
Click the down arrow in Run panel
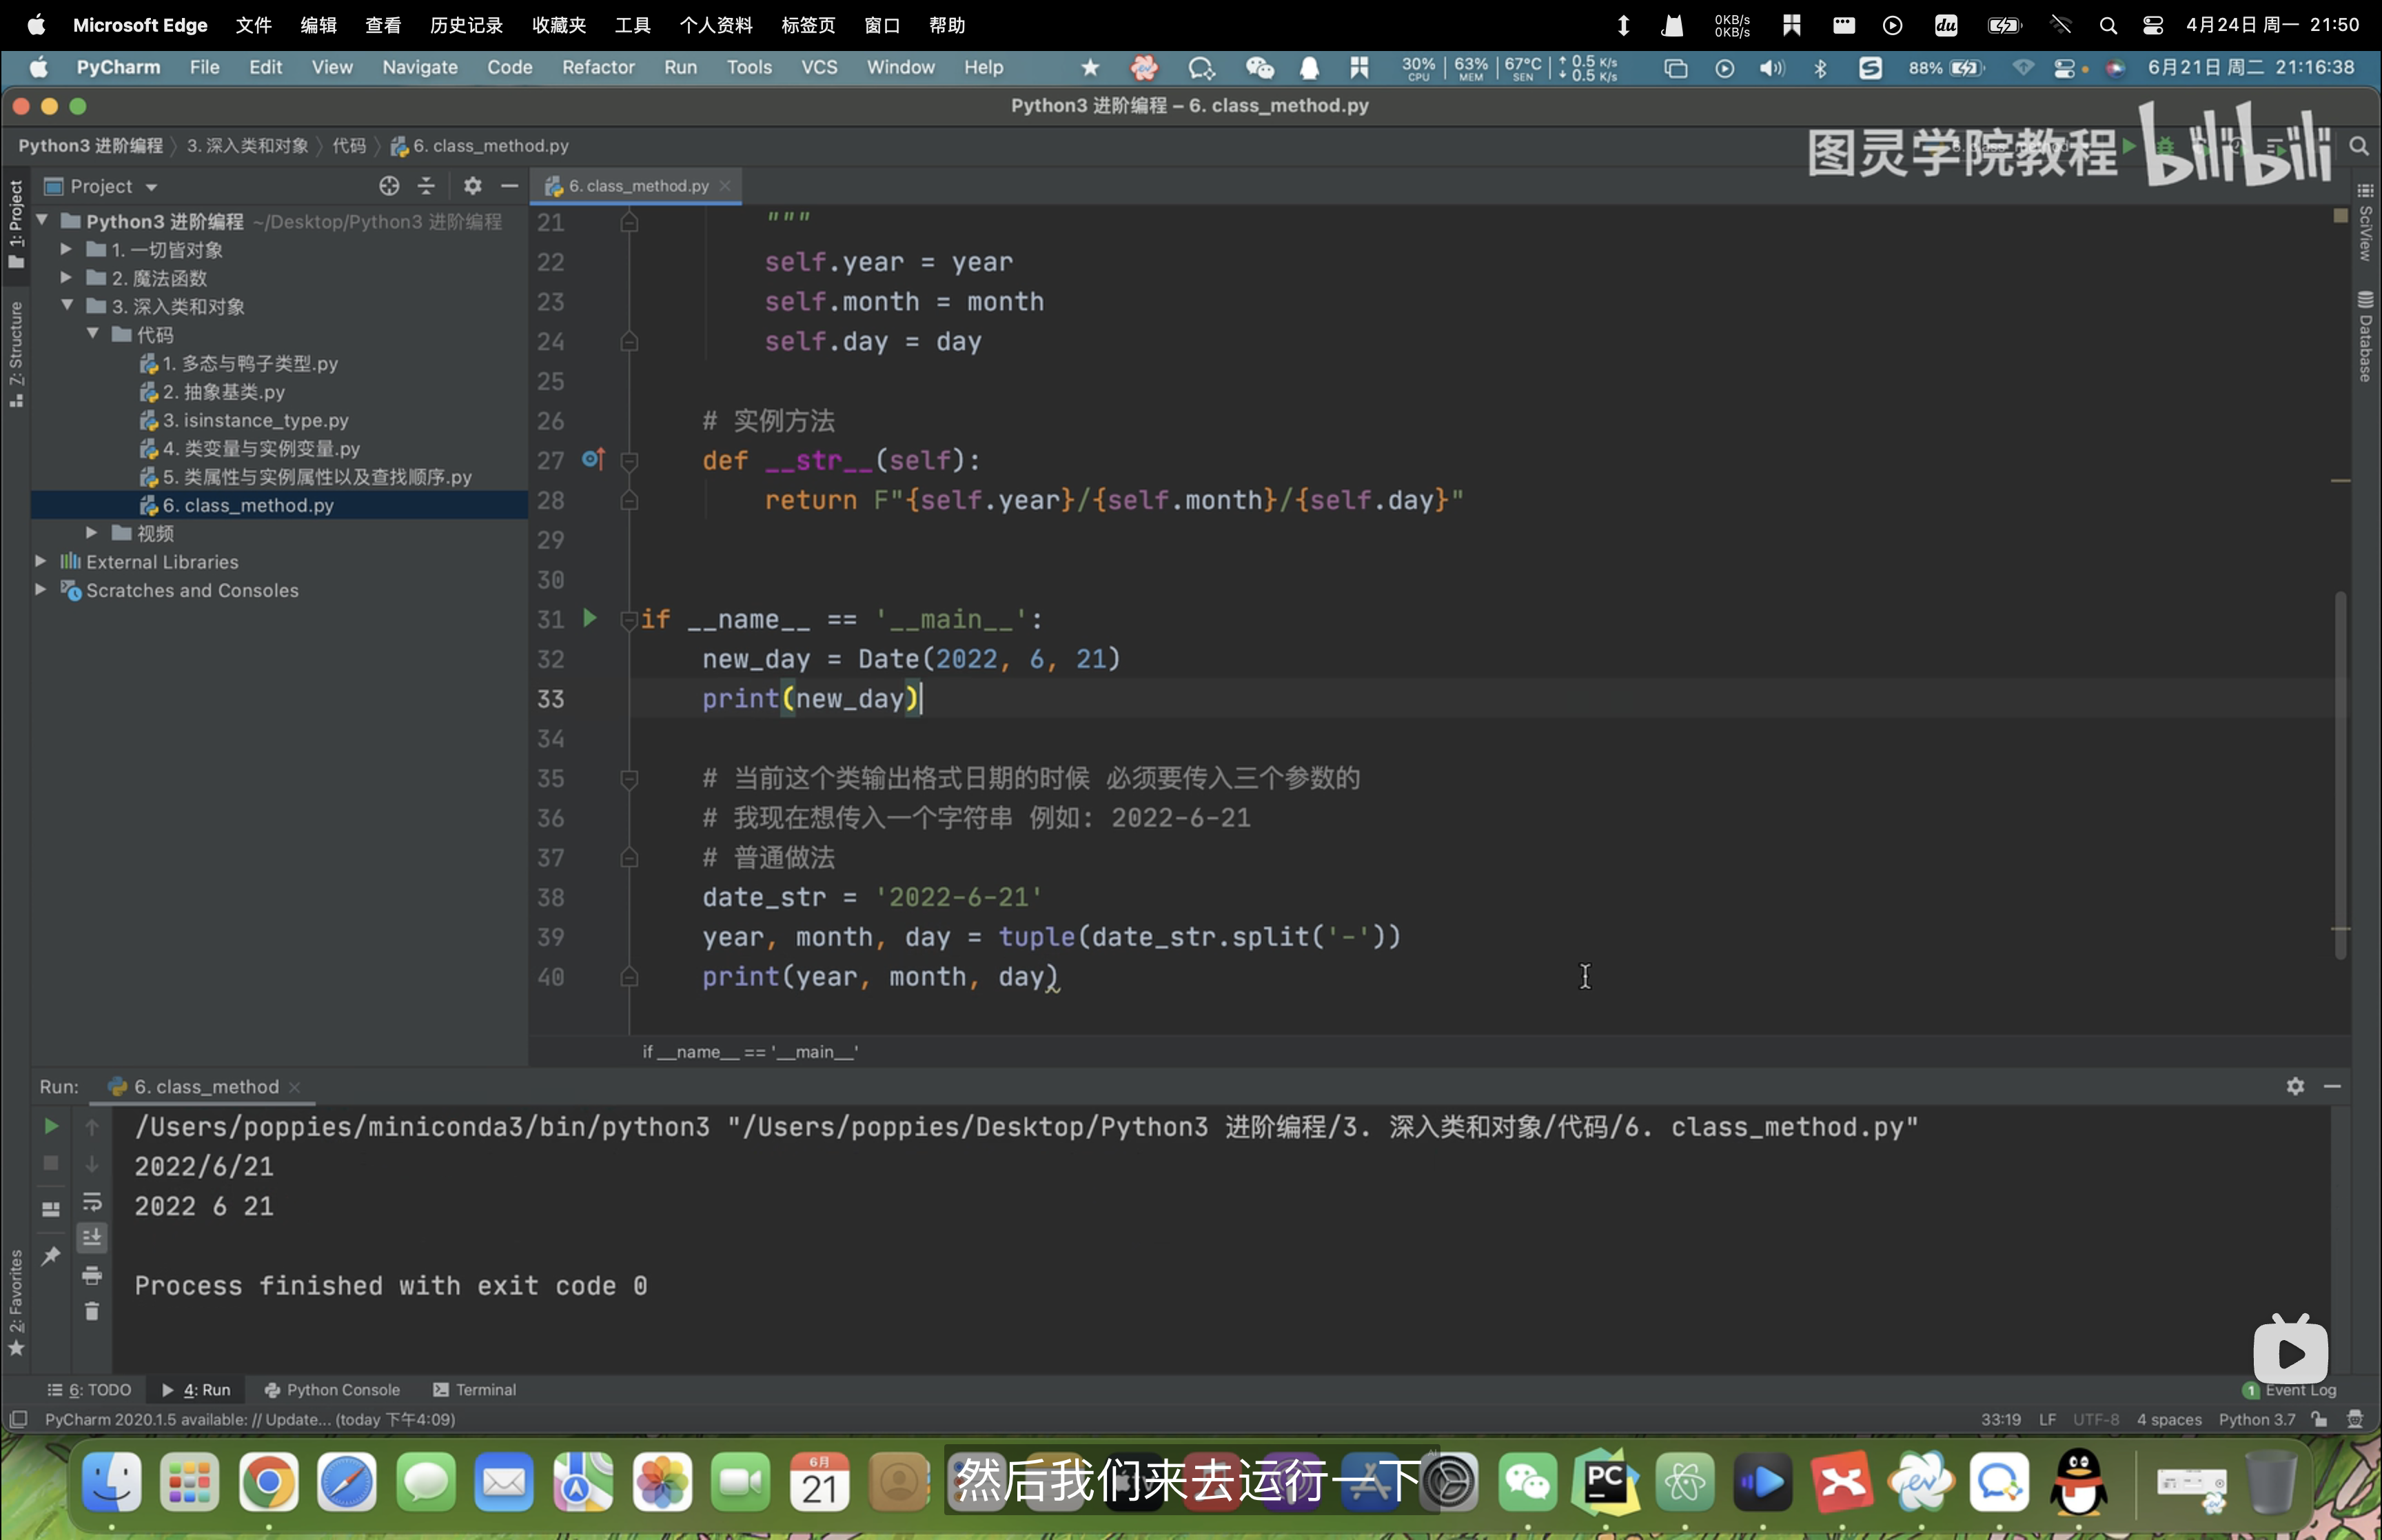coord(92,1163)
